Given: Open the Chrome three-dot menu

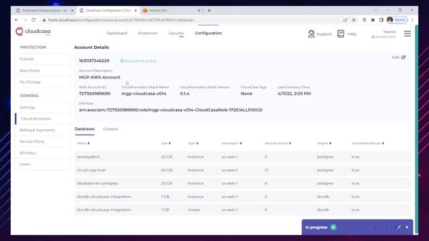Looking at the screenshot, I should point(412,20).
